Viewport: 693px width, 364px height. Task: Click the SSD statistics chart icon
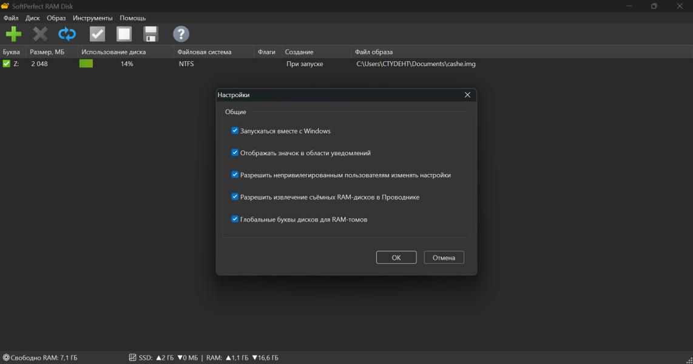click(133, 358)
